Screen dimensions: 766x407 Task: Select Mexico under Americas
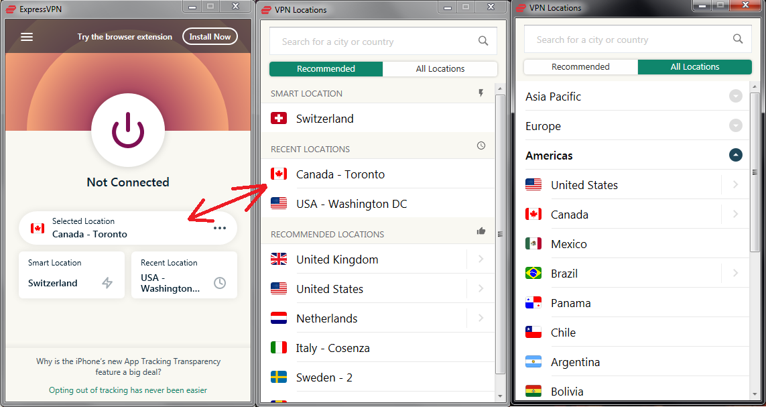pyautogui.click(x=634, y=244)
